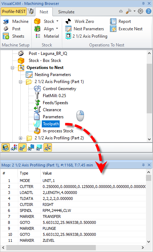The image size is (153, 252).
Task: Select SPINDL RPM,24446,CLW row
Action: pyautogui.click(x=73, y=210)
